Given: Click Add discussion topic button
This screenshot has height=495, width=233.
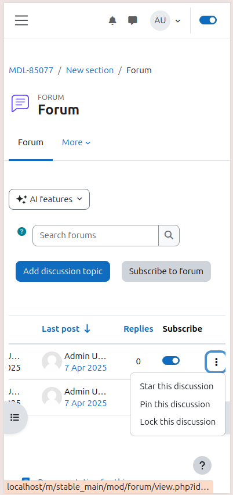Looking at the screenshot, I should pos(63,271).
